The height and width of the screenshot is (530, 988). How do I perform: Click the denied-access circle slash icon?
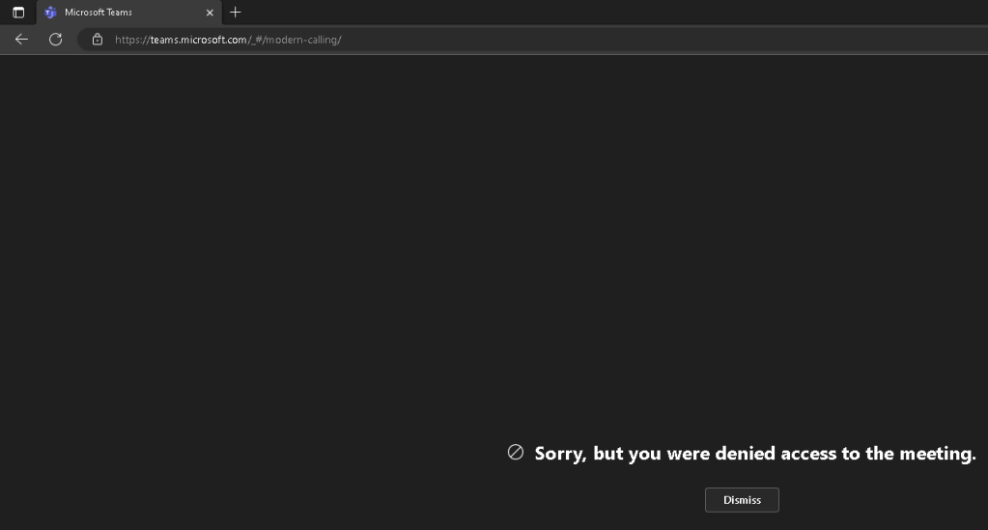click(x=516, y=453)
